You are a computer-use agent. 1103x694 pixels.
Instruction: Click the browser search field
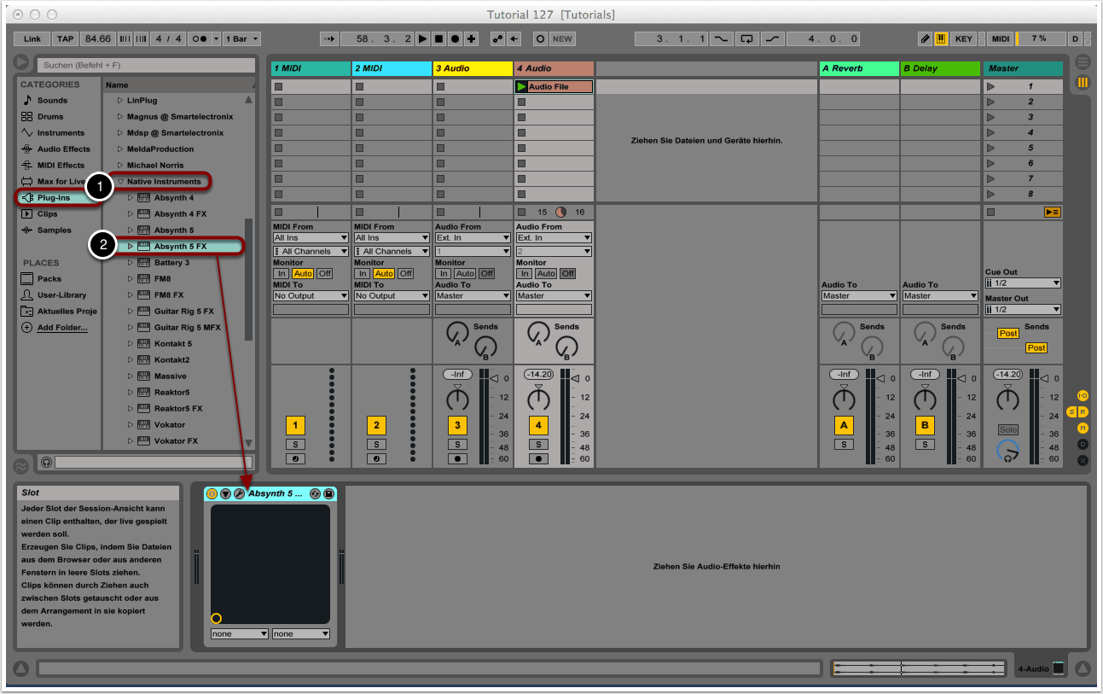click(145, 65)
